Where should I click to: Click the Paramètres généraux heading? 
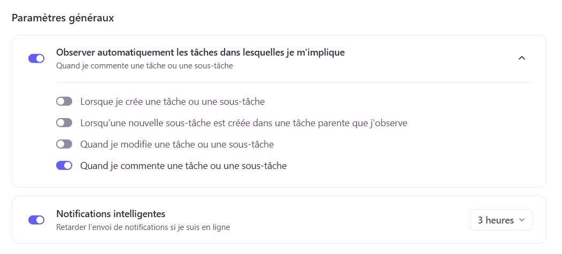tap(63, 18)
